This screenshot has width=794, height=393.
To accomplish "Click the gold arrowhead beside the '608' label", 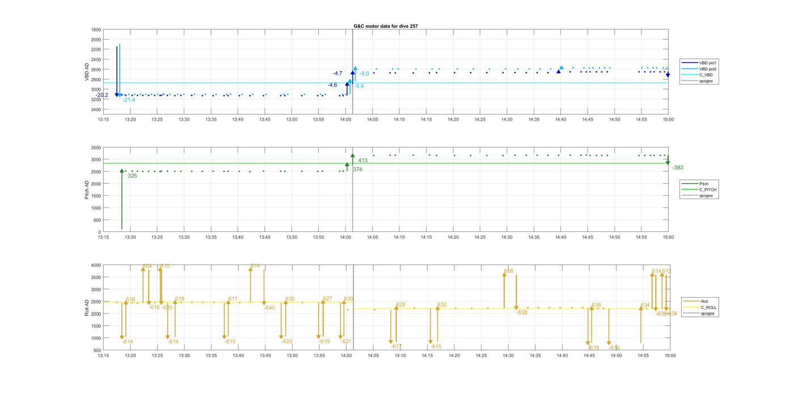I will pyautogui.click(x=504, y=274).
